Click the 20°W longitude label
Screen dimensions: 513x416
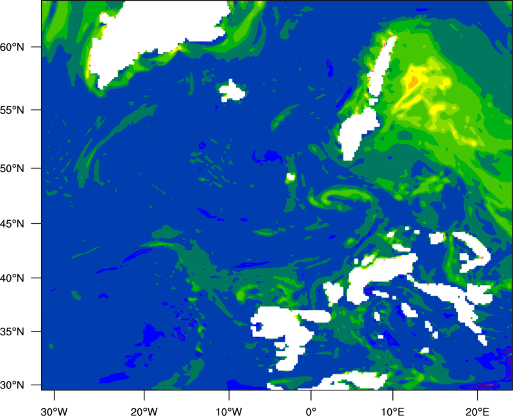tap(144, 412)
